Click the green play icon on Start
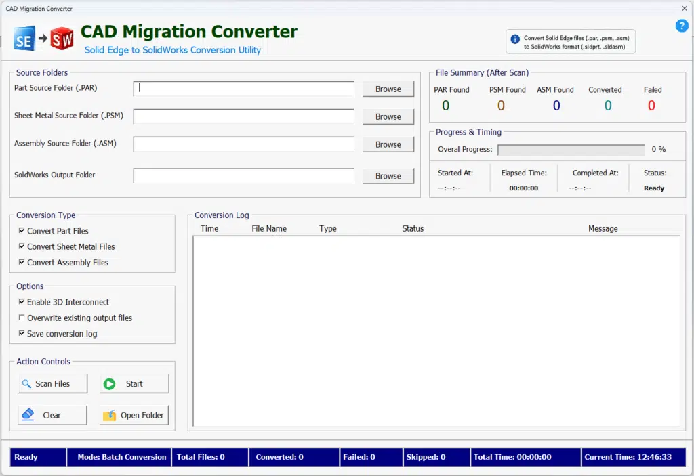The width and height of the screenshot is (694, 476). coord(109,384)
